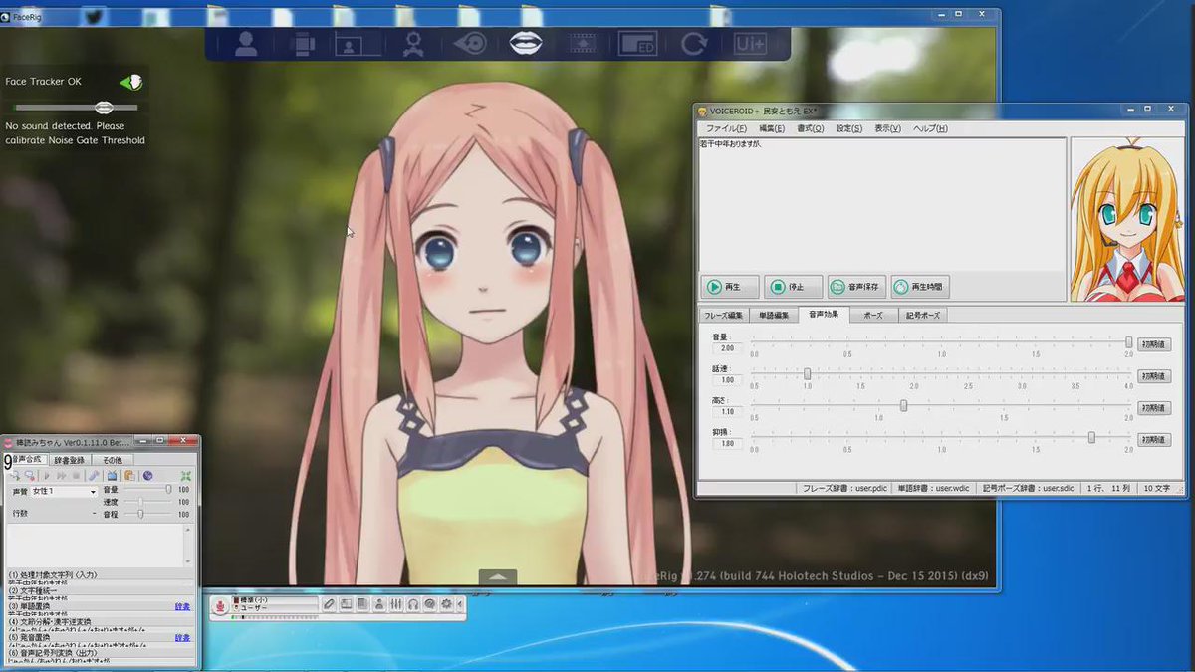Viewport: 1195px width, 672px height.
Task: Click the 話速 speed slider handle
Action: (807, 373)
